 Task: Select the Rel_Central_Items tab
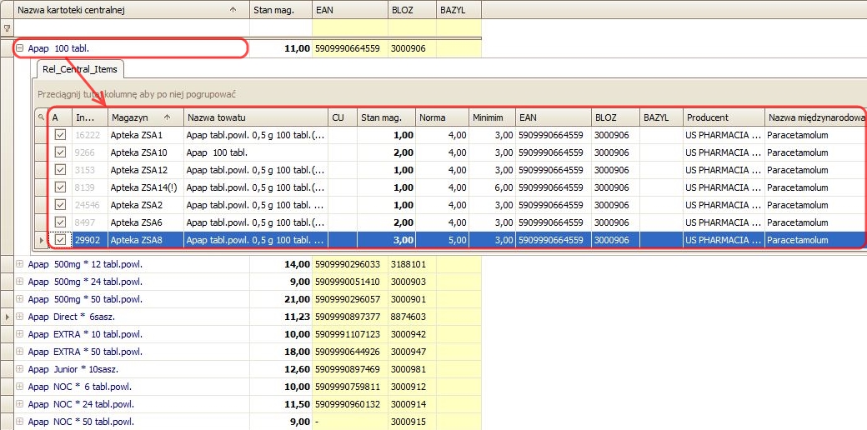(80, 68)
